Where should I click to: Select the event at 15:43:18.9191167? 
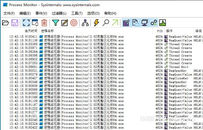click(101, 105)
